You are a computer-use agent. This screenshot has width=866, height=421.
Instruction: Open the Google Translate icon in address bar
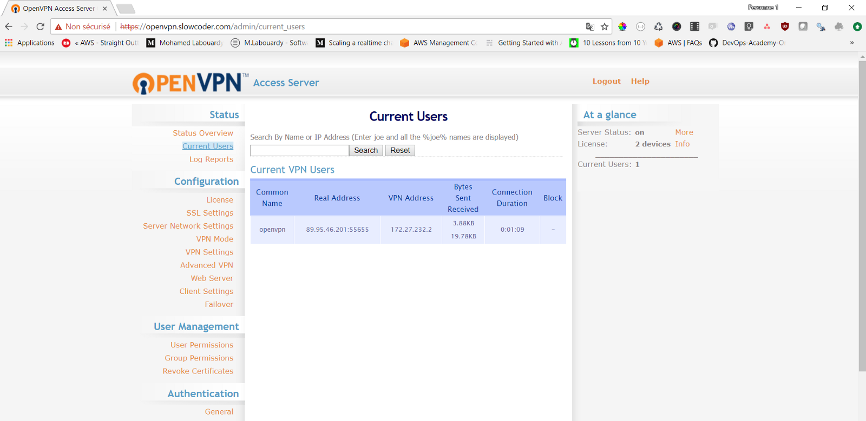click(x=590, y=26)
